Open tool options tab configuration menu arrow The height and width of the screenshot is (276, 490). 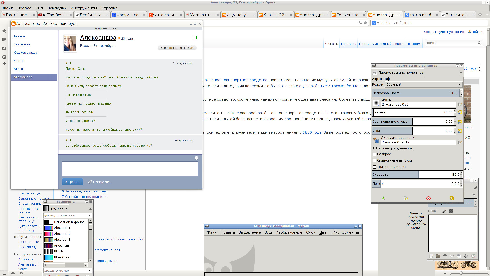coord(461,73)
